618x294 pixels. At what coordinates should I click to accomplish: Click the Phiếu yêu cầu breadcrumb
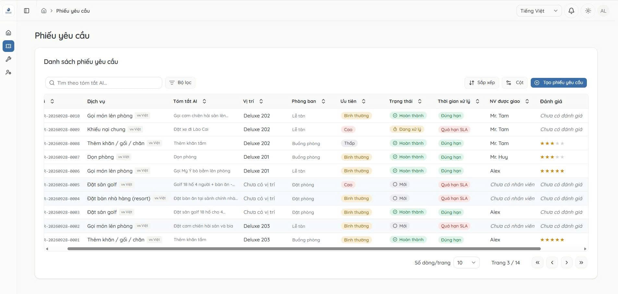(73, 11)
